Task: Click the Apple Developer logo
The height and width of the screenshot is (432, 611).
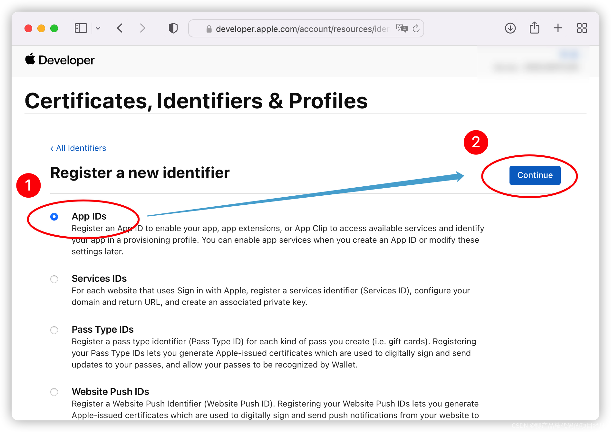Action: pyautogui.click(x=60, y=60)
